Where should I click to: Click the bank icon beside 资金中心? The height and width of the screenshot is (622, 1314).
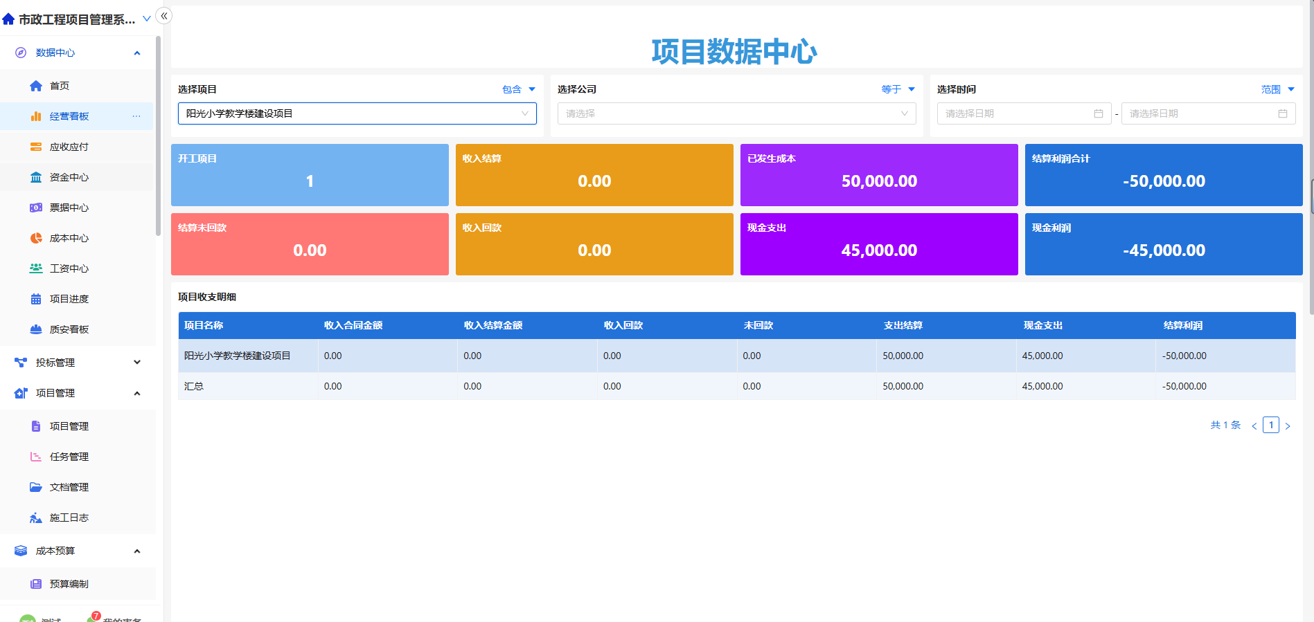tap(36, 177)
